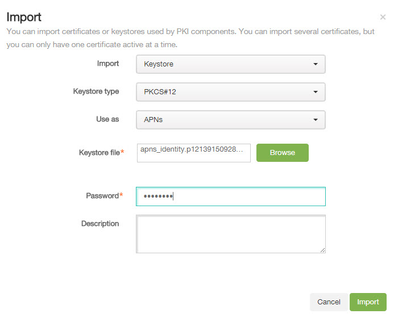Open the Import type dropdown showing Keystore
The width and height of the screenshot is (394, 318).
coord(231,64)
